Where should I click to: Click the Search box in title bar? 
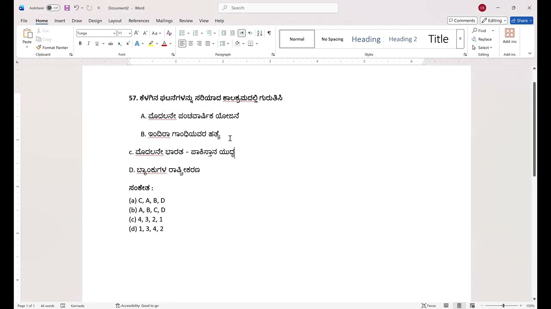278,8
